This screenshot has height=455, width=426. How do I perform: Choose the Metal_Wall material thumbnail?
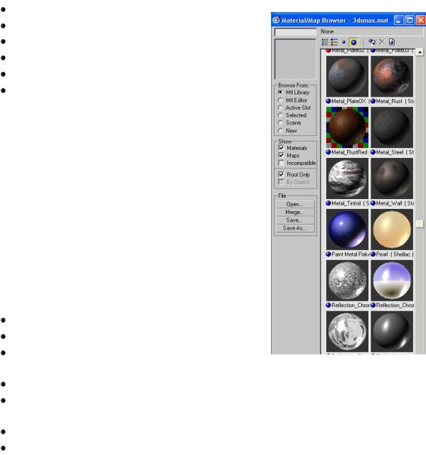392,178
